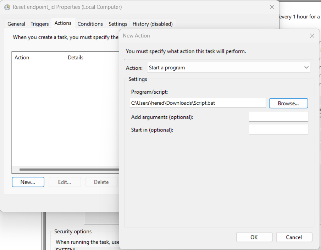Focus the Add arguments (optional) field

[278, 117]
